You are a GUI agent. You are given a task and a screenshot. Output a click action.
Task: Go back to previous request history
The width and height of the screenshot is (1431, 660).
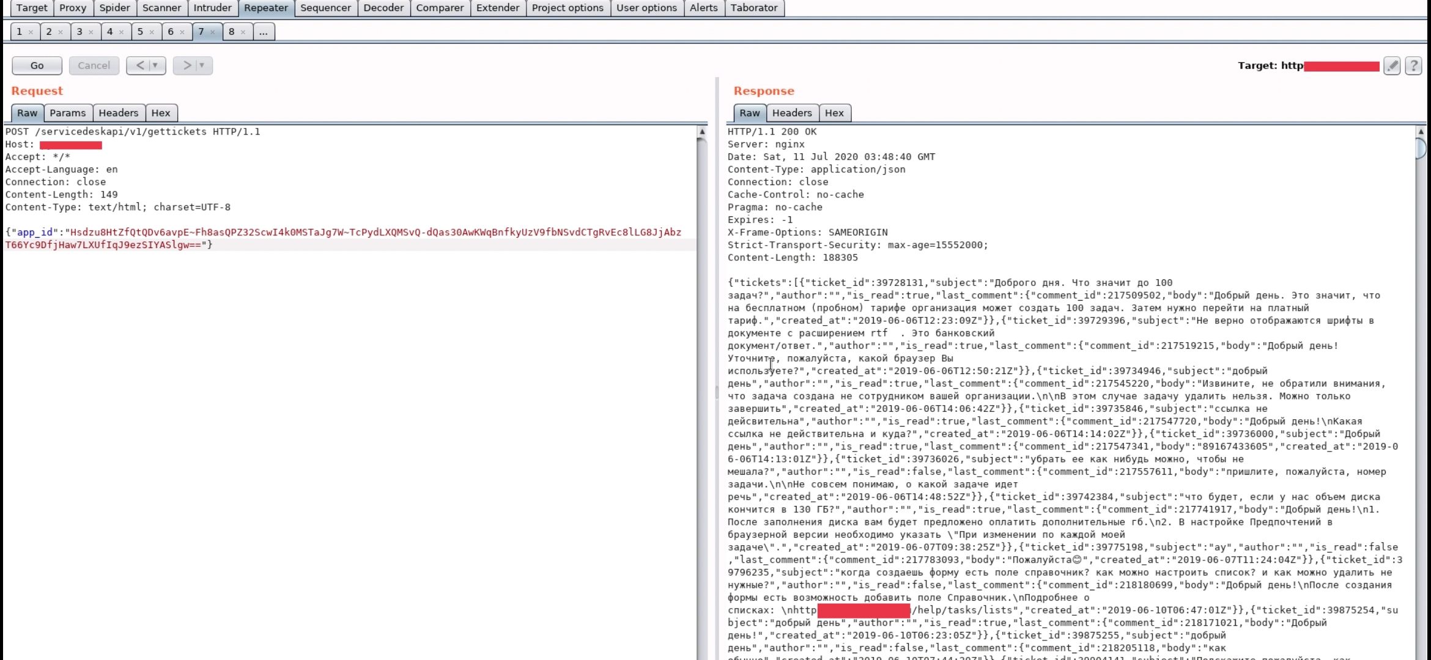[140, 65]
